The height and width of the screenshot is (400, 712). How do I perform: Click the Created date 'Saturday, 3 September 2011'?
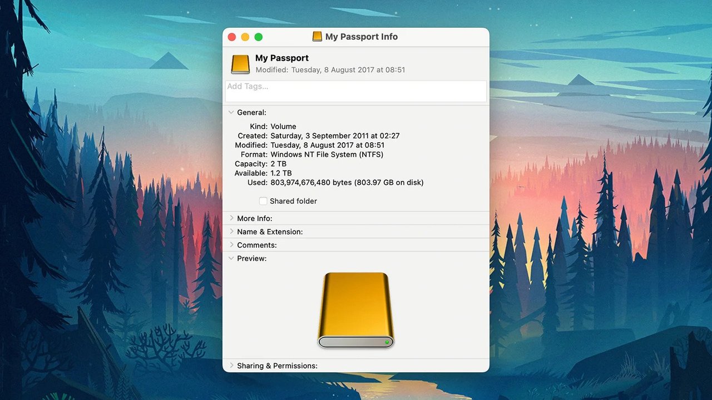click(x=320, y=136)
